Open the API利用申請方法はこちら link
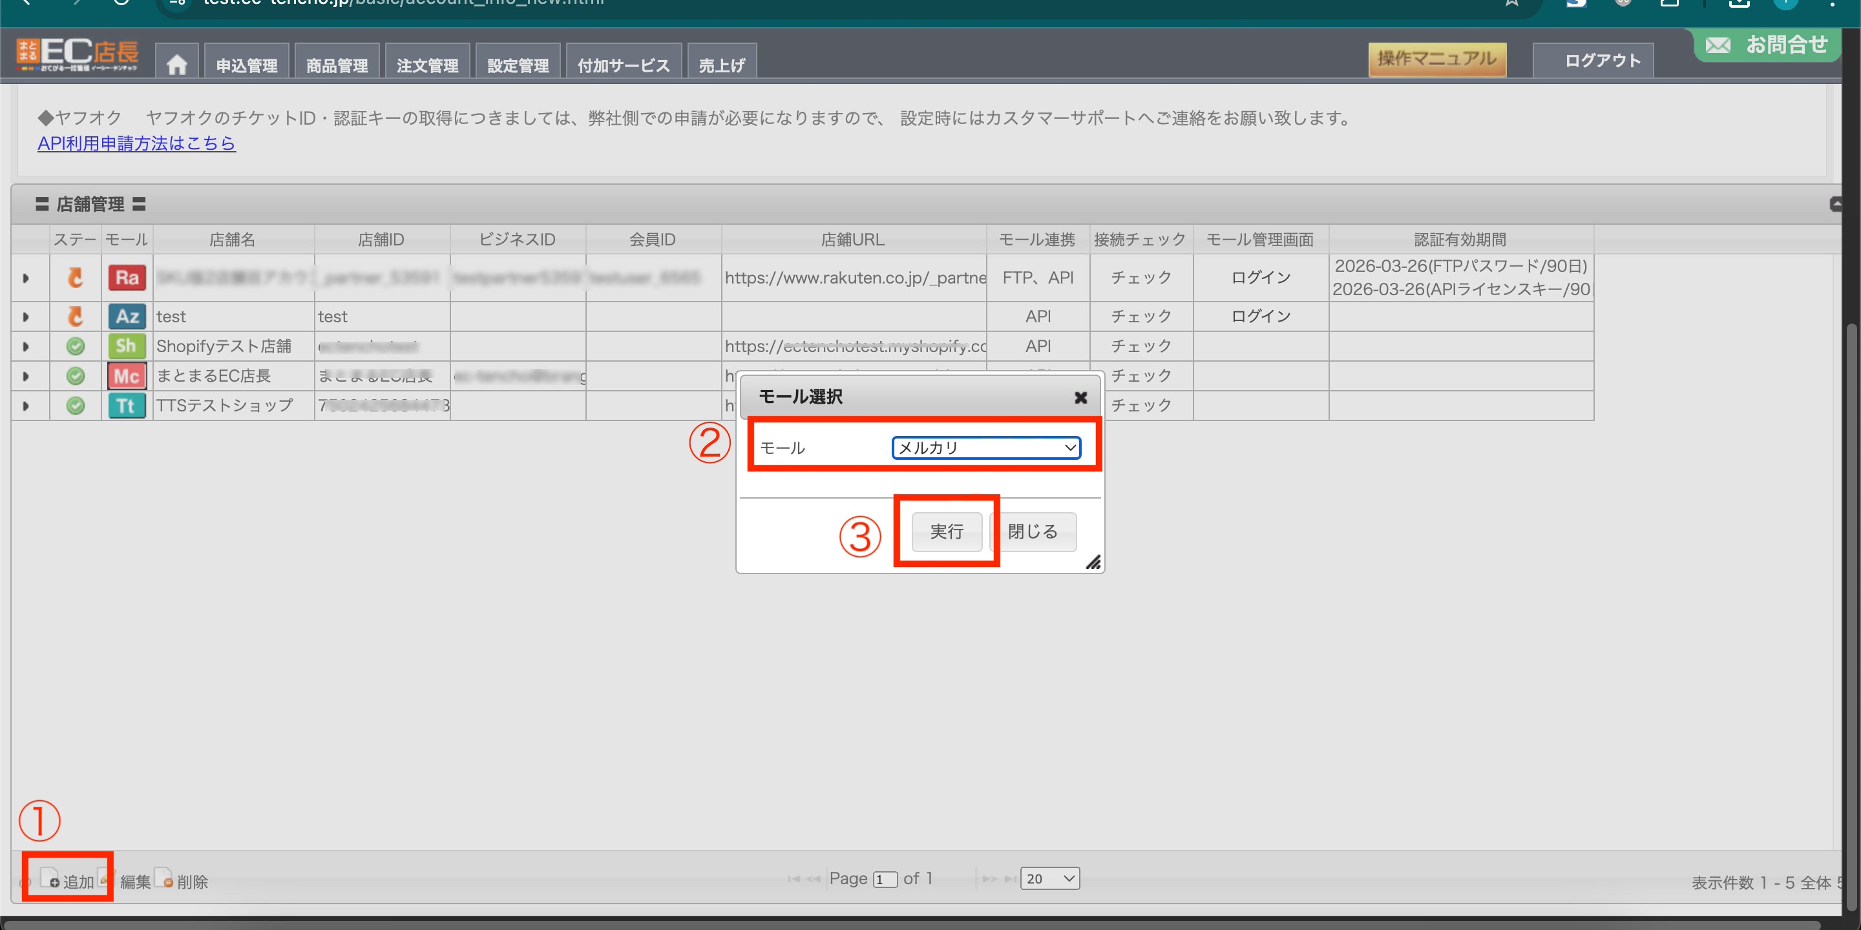Screen dimensions: 1861x930 (136, 143)
